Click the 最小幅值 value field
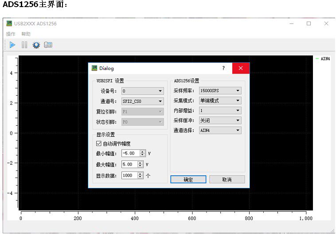336x236 pixels. pos(131,153)
